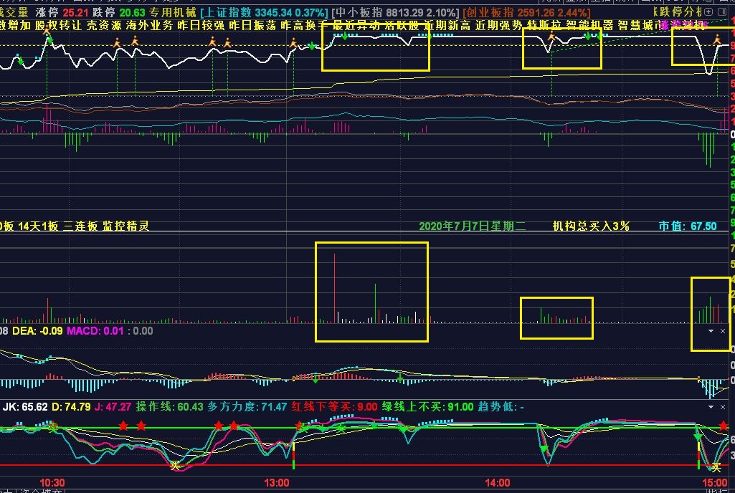Image resolution: width=735 pixels, height=493 pixels.
Task: Click the 14:00 time axis label
Action: (x=498, y=483)
